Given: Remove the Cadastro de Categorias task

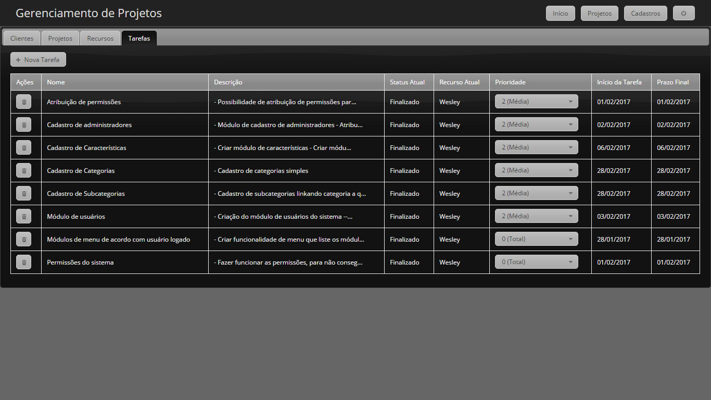Looking at the screenshot, I should 24,171.
